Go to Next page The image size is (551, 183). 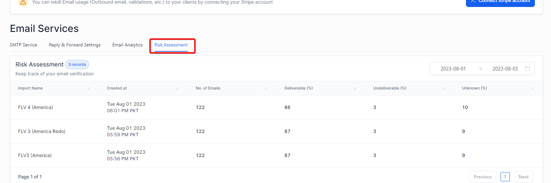pos(524,177)
